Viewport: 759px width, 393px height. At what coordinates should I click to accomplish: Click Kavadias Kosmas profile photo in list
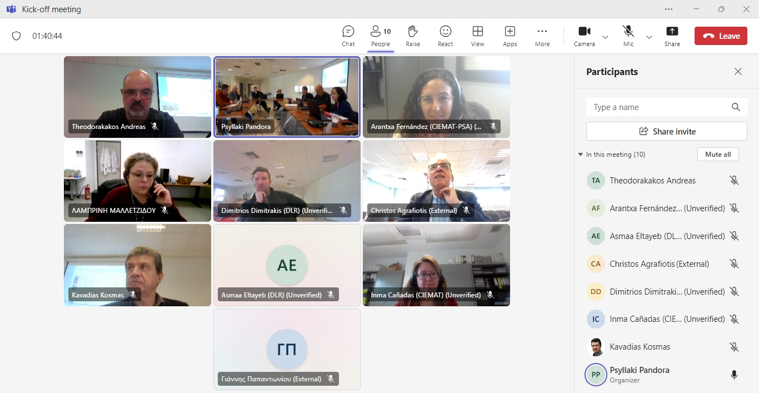pos(596,347)
